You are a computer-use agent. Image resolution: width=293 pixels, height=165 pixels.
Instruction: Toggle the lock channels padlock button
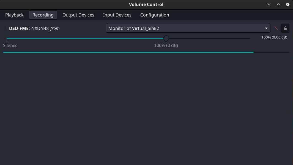point(285,28)
